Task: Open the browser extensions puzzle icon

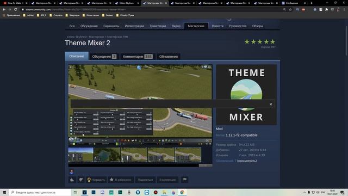Action: 326,10
